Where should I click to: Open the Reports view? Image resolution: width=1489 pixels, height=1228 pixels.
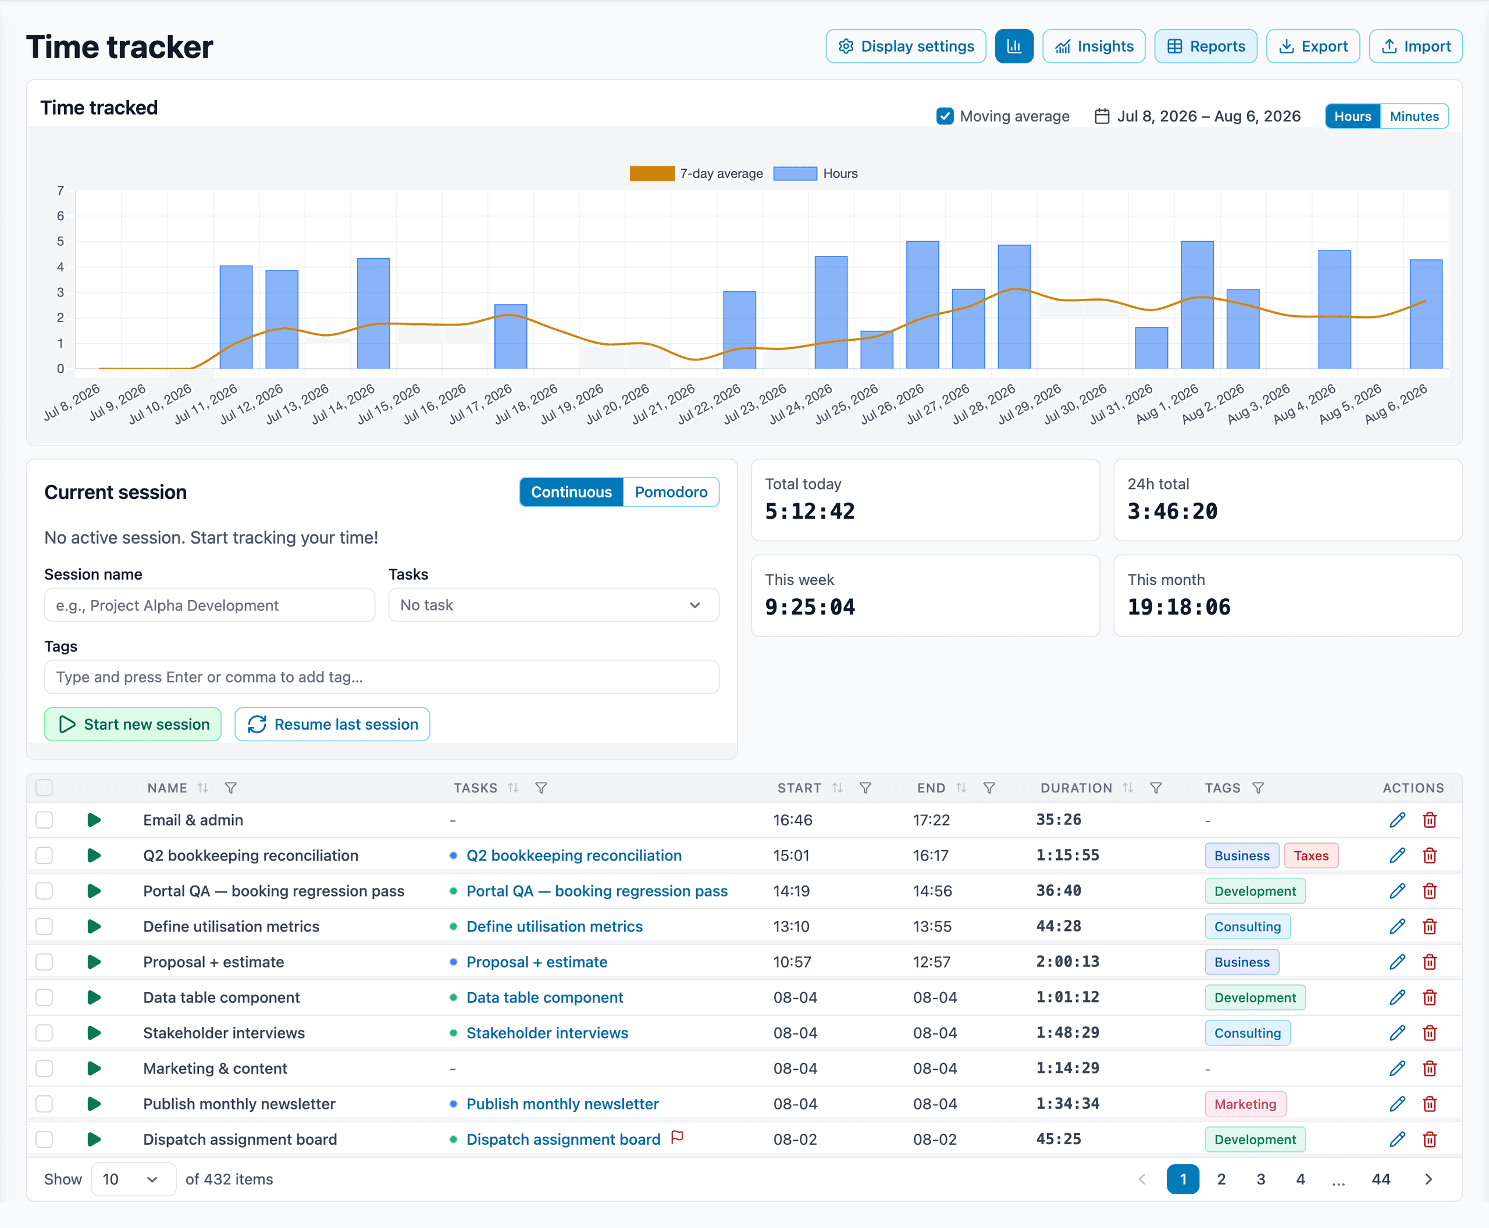click(x=1205, y=46)
